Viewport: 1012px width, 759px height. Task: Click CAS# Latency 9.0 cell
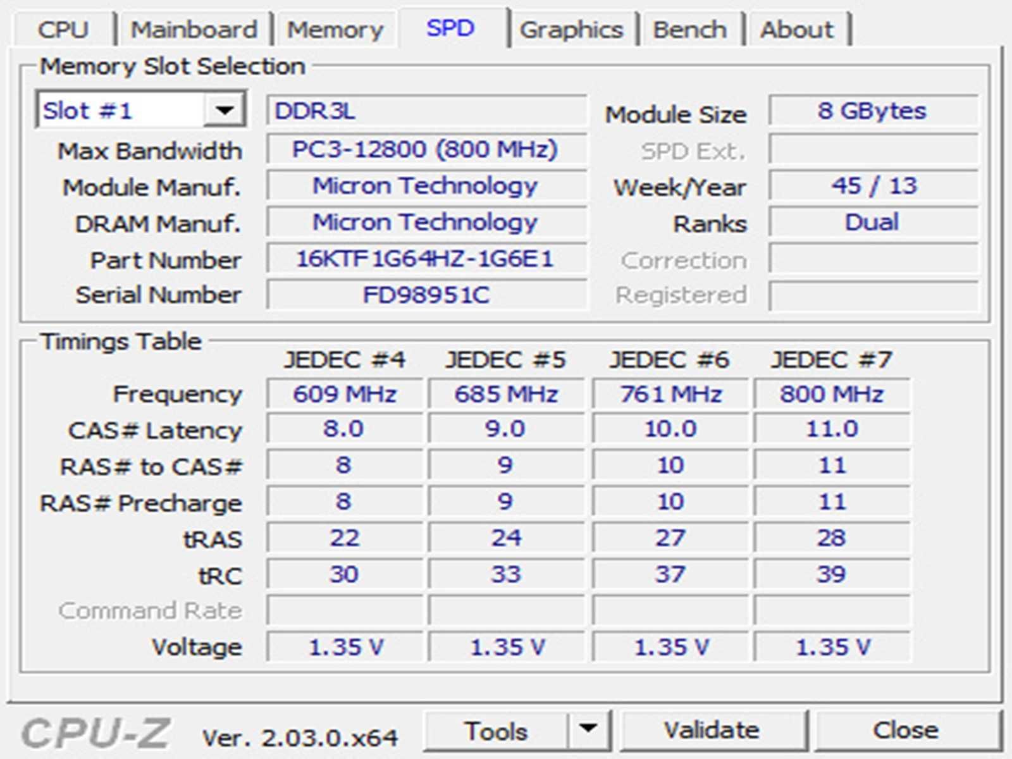[506, 429]
